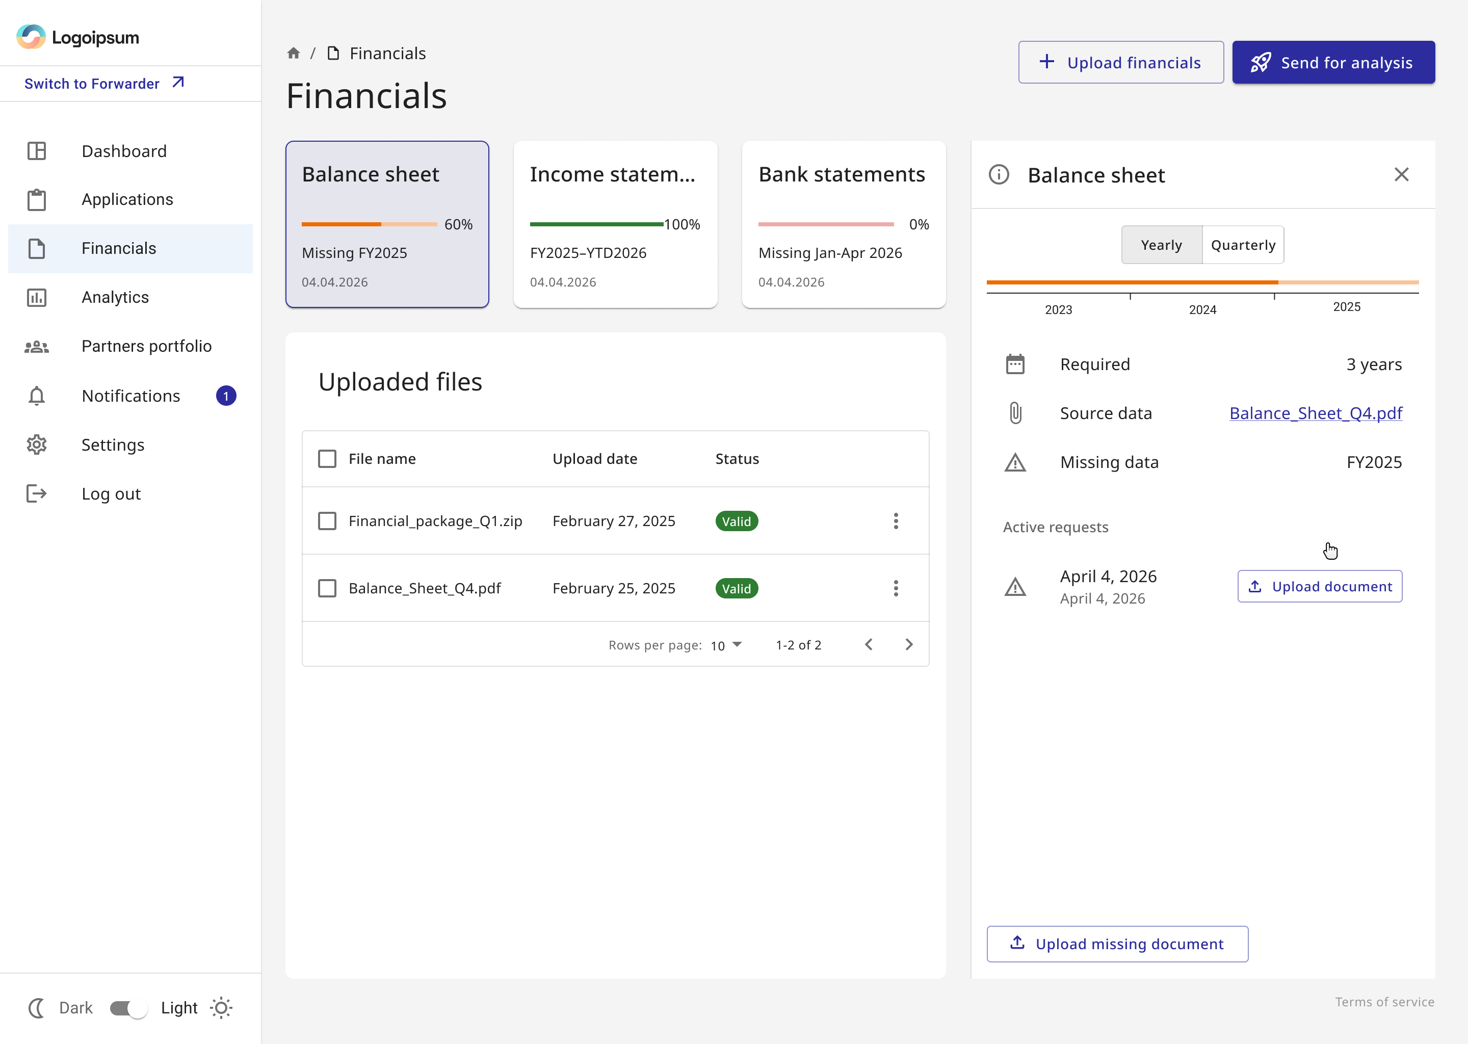Open row menu for Balance_Sheet_Q4.pdf
The width and height of the screenshot is (1468, 1044).
coord(896,588)
